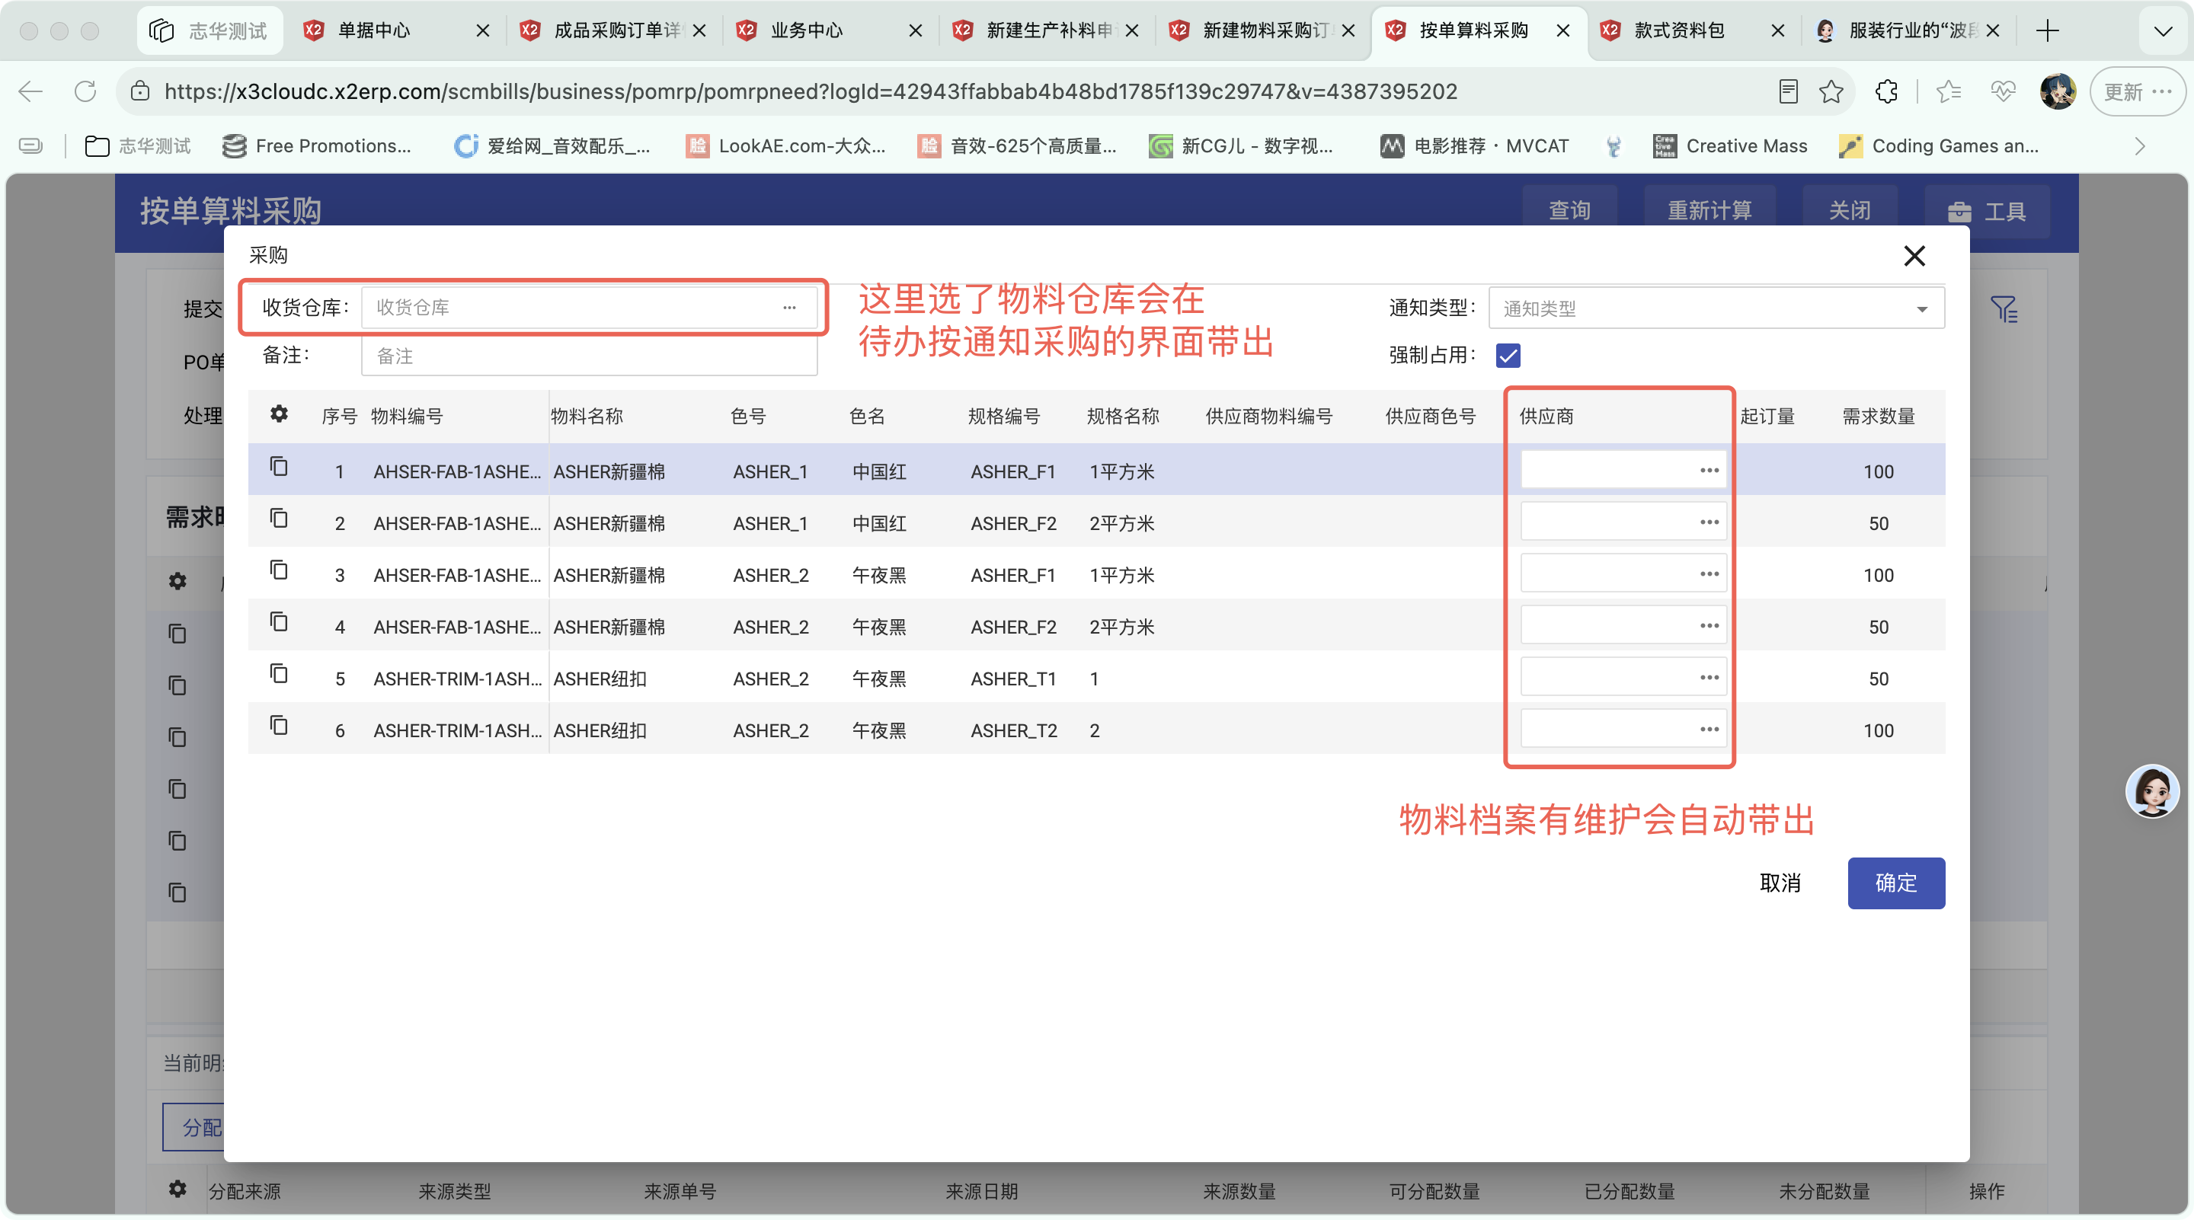Click the filter icon behind the dialog

click(2004, 309)
